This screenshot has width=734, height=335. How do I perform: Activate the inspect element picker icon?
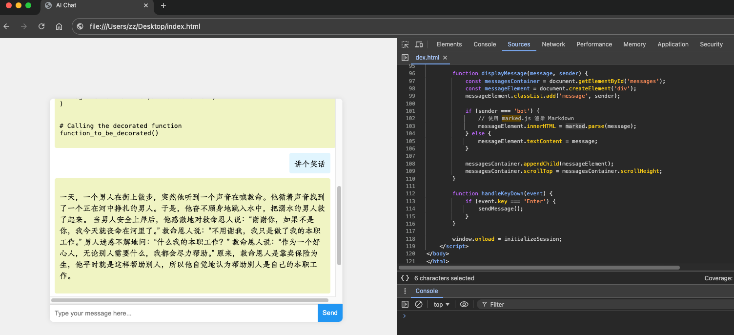coord(405,44)
